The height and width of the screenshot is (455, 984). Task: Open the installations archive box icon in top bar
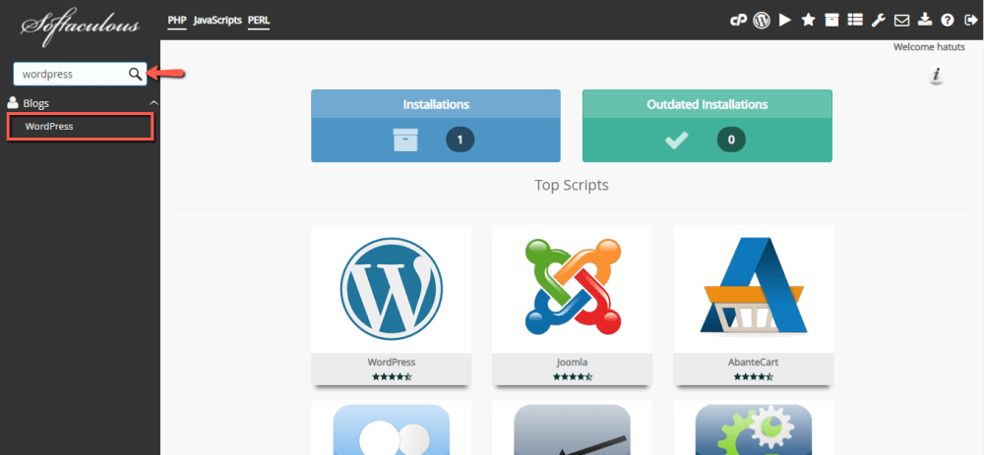pyautogui.click(x=831, y=20)
